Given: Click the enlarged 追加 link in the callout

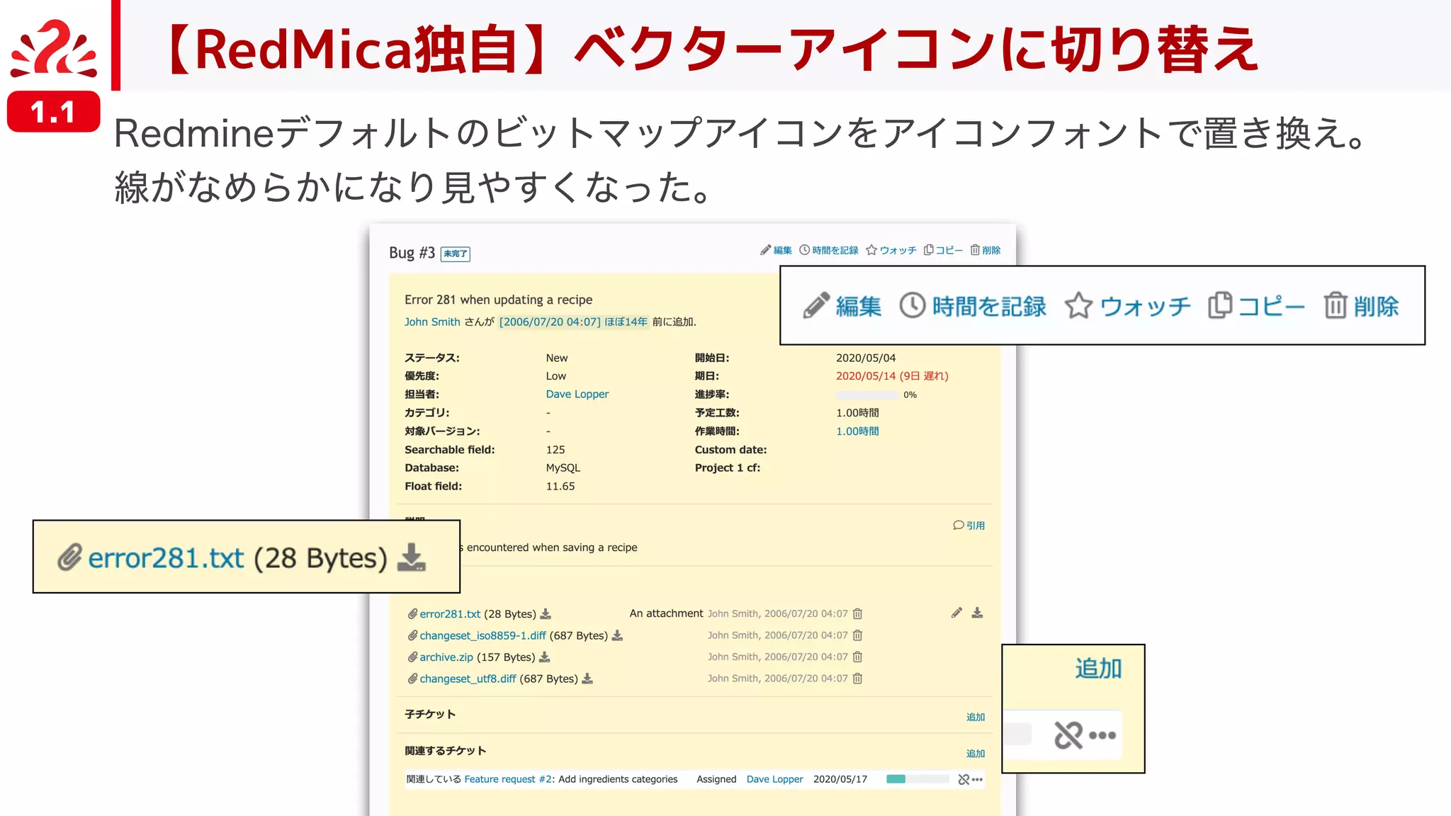Looking at the screenshot, I should click(1098, 669).
